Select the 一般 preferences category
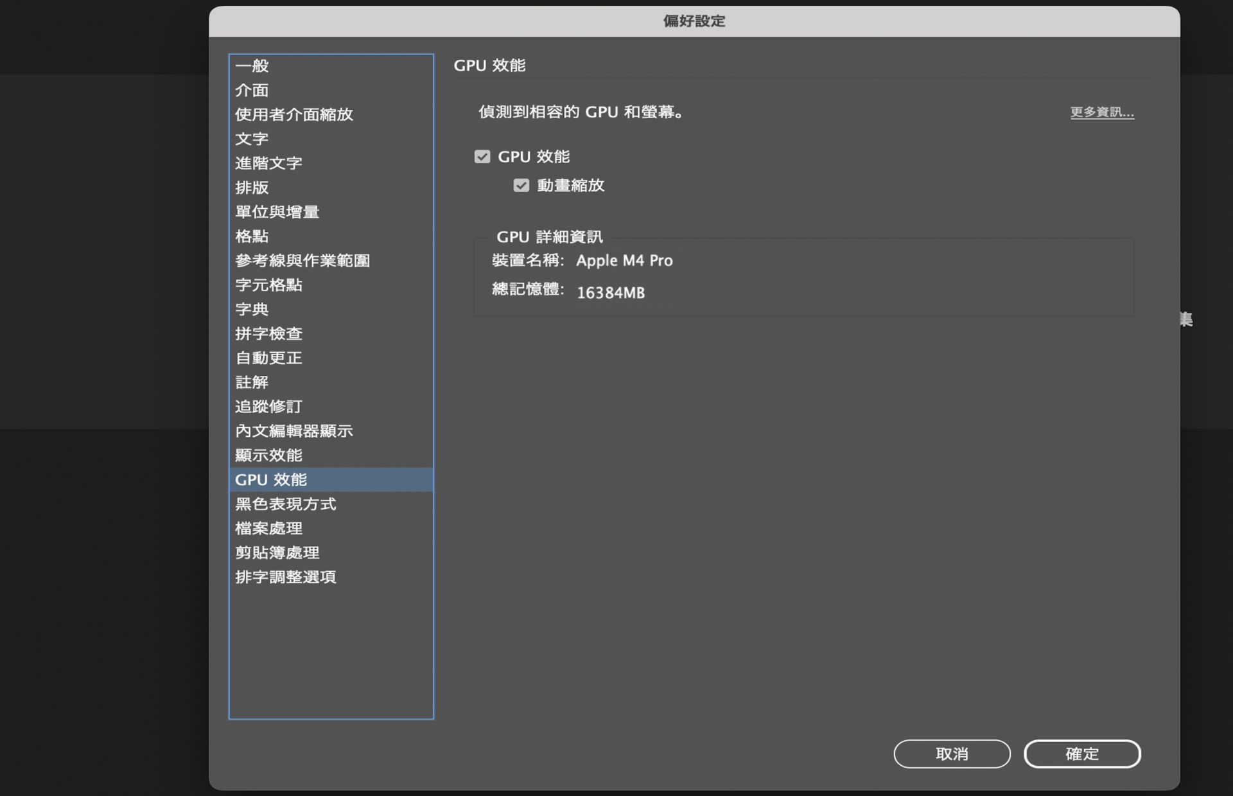 (x=252, y=66)
